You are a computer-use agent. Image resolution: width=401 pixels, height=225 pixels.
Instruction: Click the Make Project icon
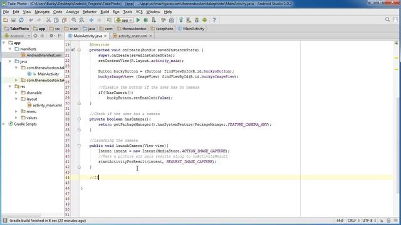click(109, 20)
